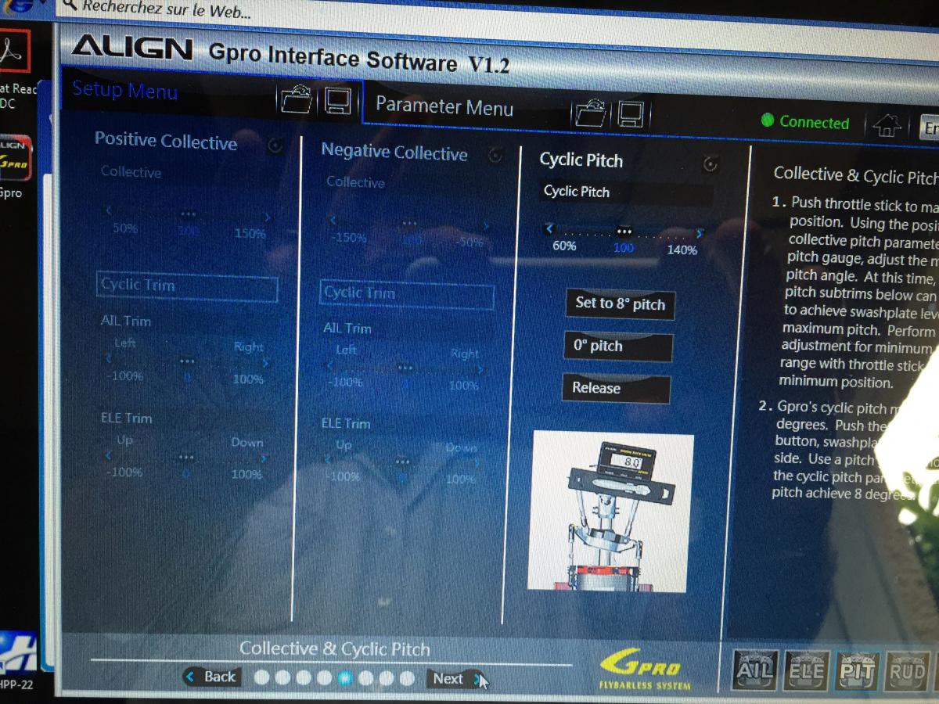Image resolution: width=939 pixels, height=704 pixels.
Task: Switch to the Parameter Menu tab
Action: pos(444,107)
